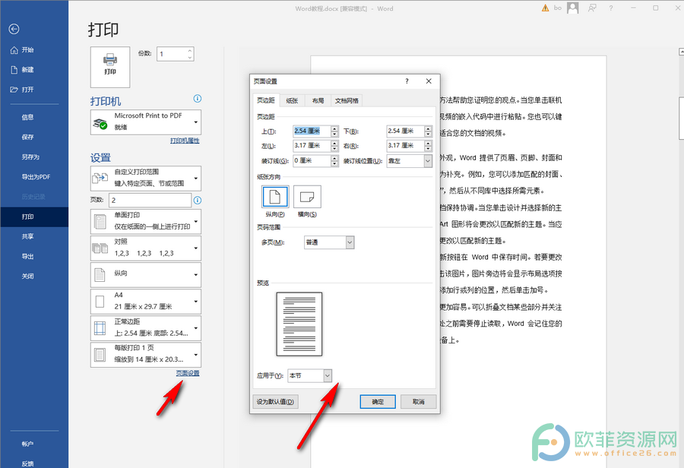This screenshot has width=684, height=468.
Task: Click Set As Default button in dialog
Action: pyautogui.click(x=275, y=402)
